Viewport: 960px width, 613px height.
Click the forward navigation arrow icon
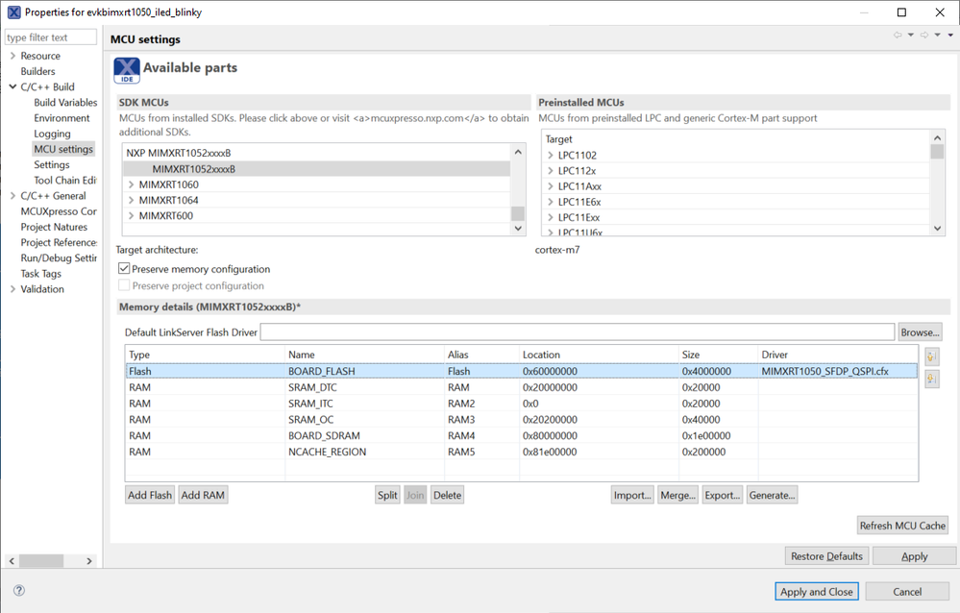[924, 35]
